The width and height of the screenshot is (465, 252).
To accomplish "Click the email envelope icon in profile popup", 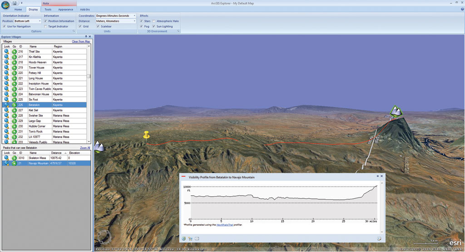I will 197,238.
